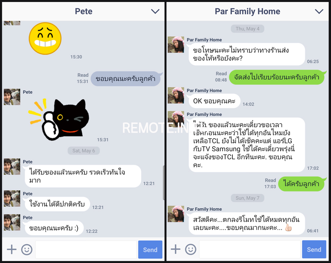The width and height of the screenshot is (331, 263).
Task: Focus the message input in Par Family Home chat
Action: click(x=250, y=249)
